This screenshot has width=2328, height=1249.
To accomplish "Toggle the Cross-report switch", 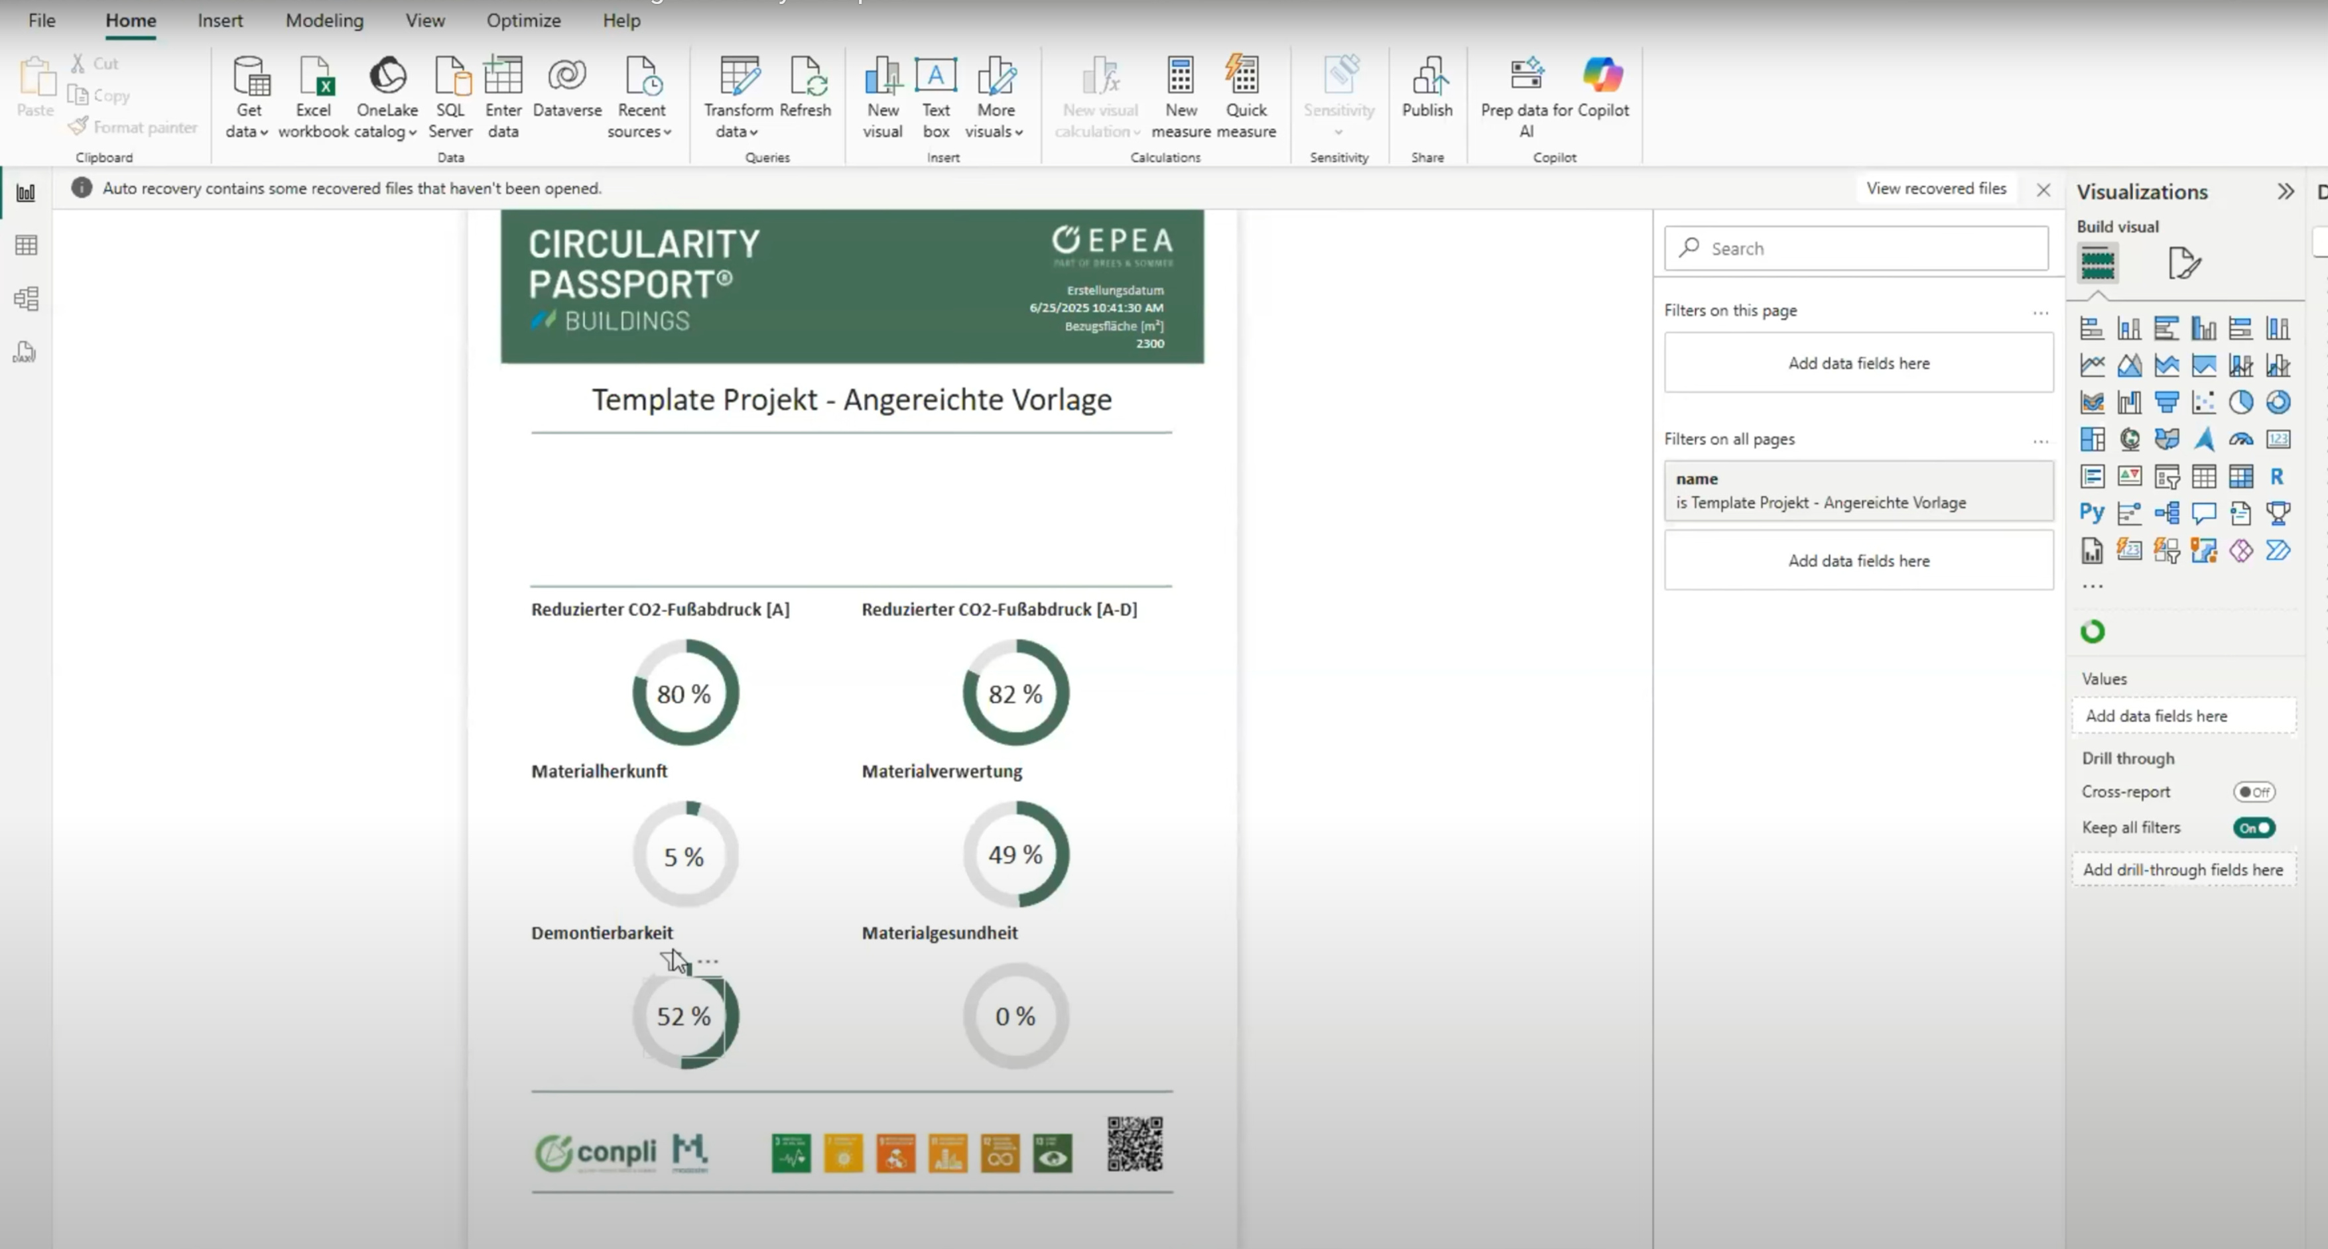I will point(2254,792).
